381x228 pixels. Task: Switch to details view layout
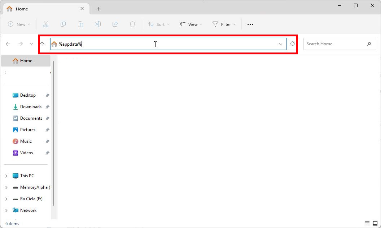367,223
